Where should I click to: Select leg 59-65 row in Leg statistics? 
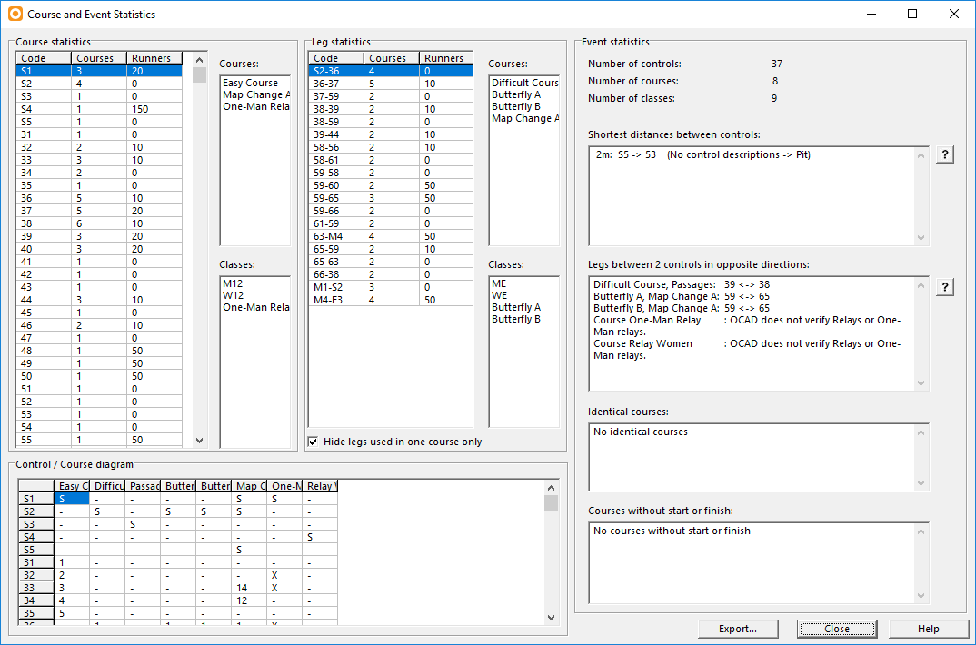(x=390, y=198)
